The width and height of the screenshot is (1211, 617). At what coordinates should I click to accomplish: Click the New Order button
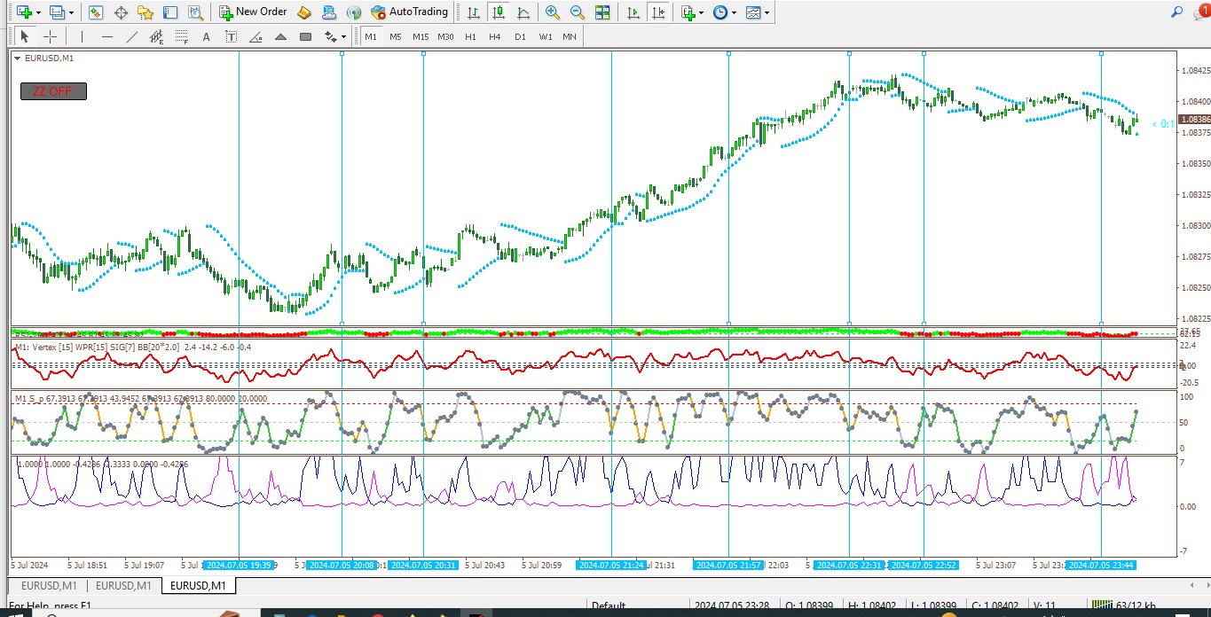point(254,12)
